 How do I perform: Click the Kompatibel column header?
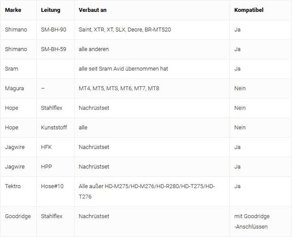(x=249, y=10)
